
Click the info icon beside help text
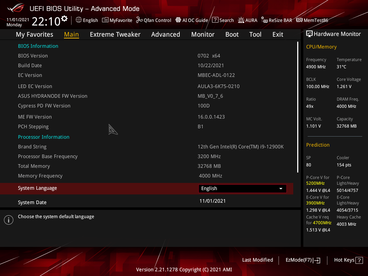(9, 220)
